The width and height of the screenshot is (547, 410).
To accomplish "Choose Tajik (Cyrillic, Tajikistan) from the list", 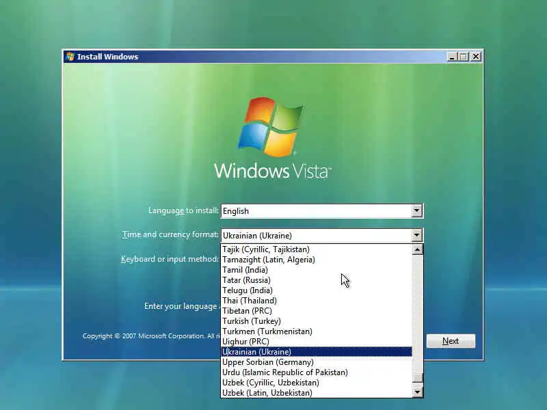I will point(317,249).
